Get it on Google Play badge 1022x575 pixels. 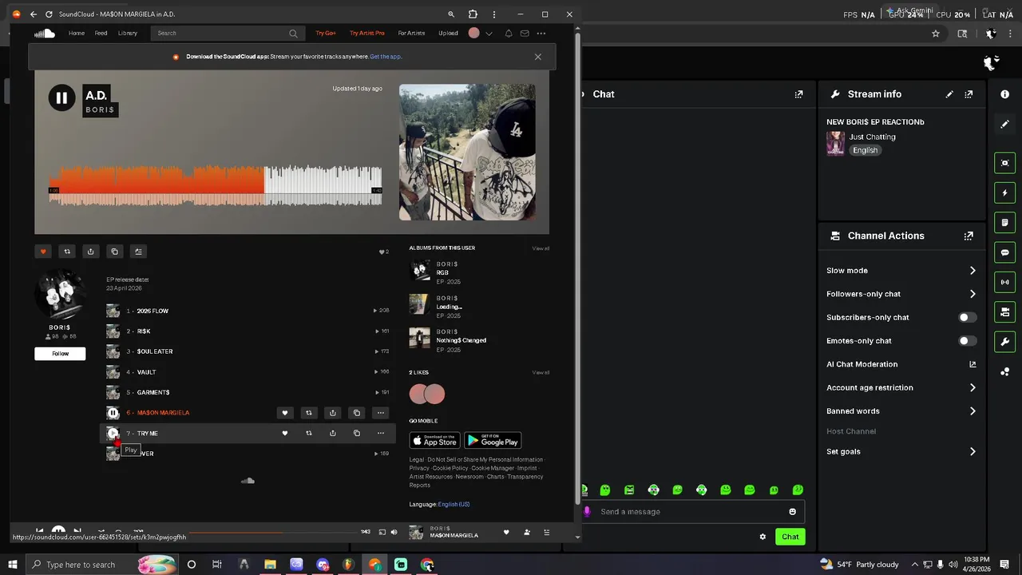point(493,441)
